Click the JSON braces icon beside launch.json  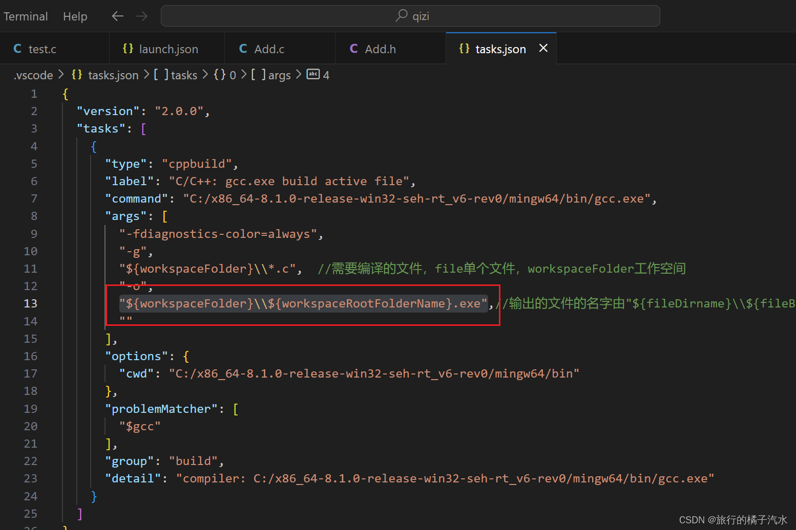click(x=128, y=49)
